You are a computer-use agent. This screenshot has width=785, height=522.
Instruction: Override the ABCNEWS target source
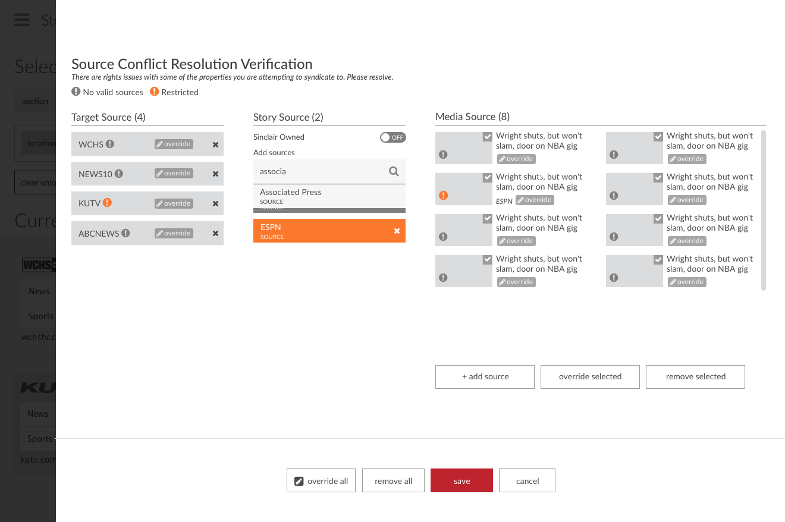[174, 233]
